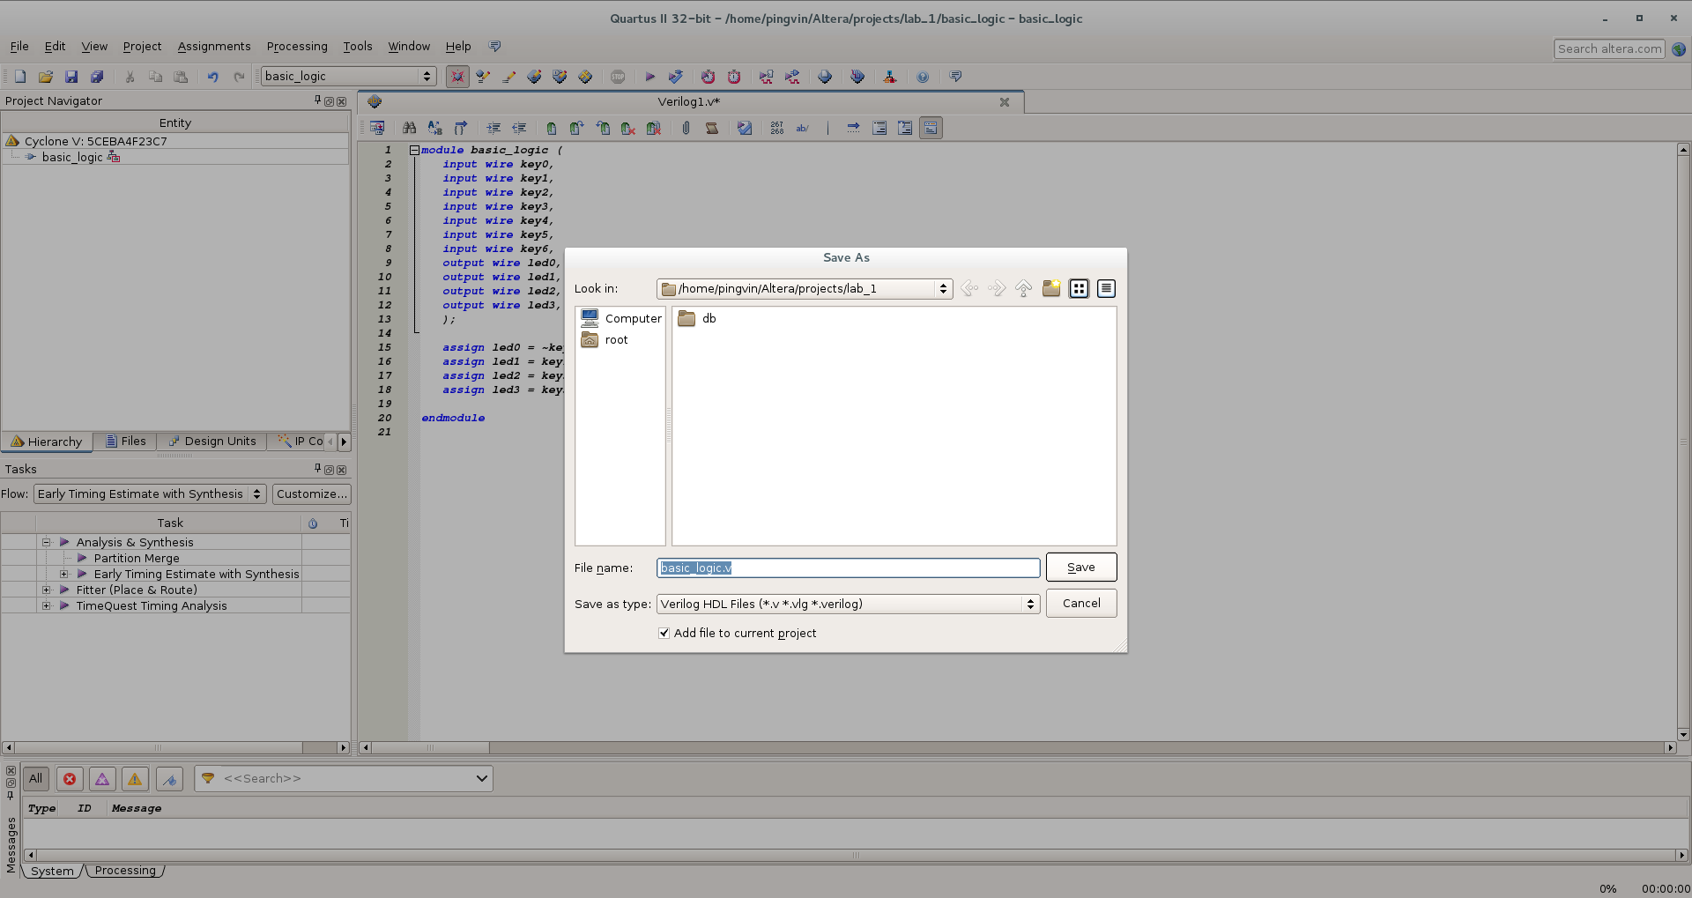Click the Open file toolbar icon
The width and height of the screenshot is (1692, 898).
(46, 77)
